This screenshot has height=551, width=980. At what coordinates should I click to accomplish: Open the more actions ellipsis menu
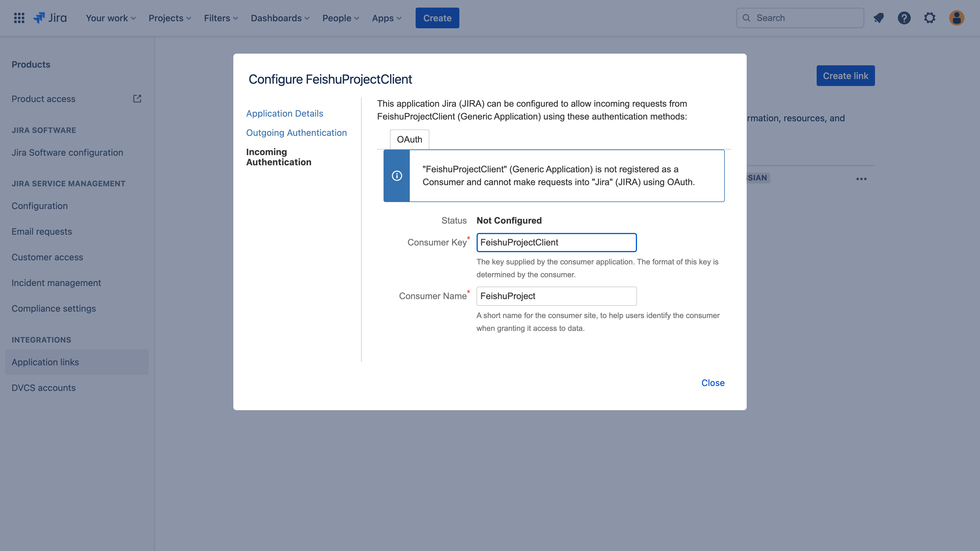pos(861,179)
